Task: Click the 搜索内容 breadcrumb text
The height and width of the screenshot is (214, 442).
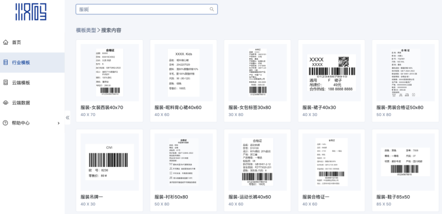Action: pos(112,30)
